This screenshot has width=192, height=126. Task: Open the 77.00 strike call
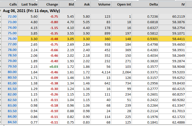point(12,44)
